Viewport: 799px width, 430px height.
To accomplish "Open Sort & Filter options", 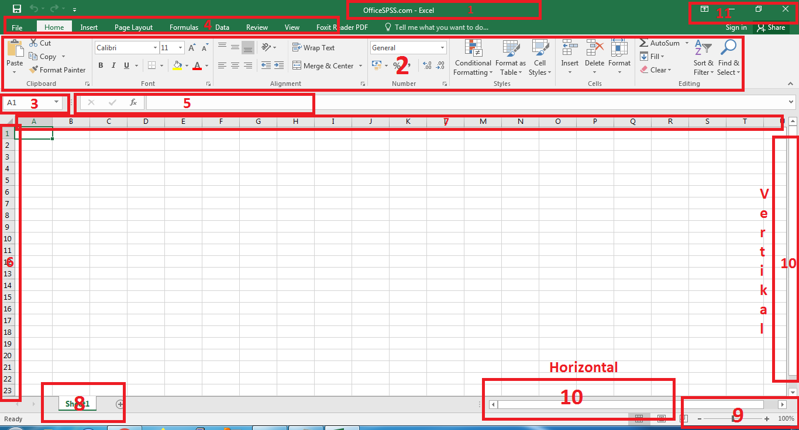I will (x=704, y=57).
